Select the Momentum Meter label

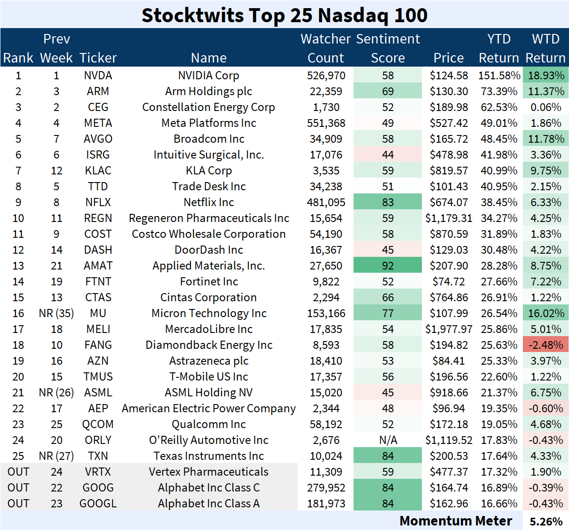click(x=455, y=521)
